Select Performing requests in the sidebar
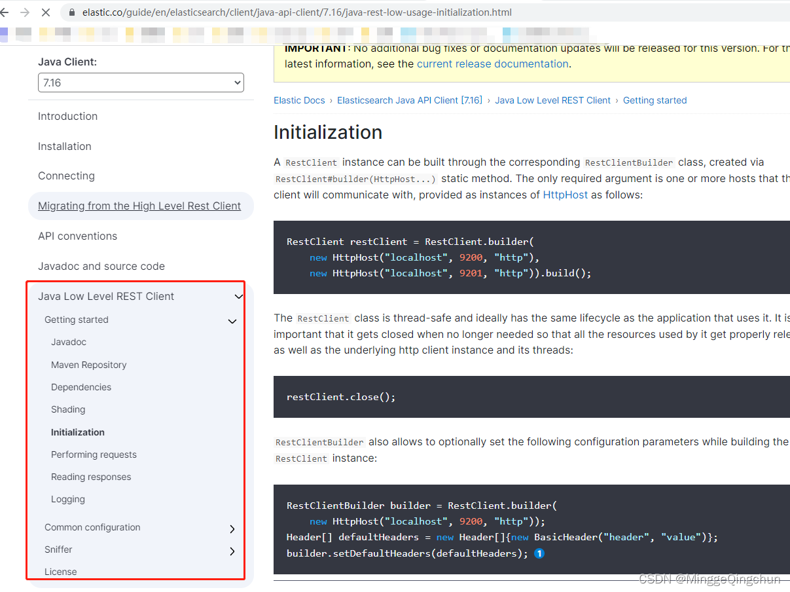 point(94,454)
